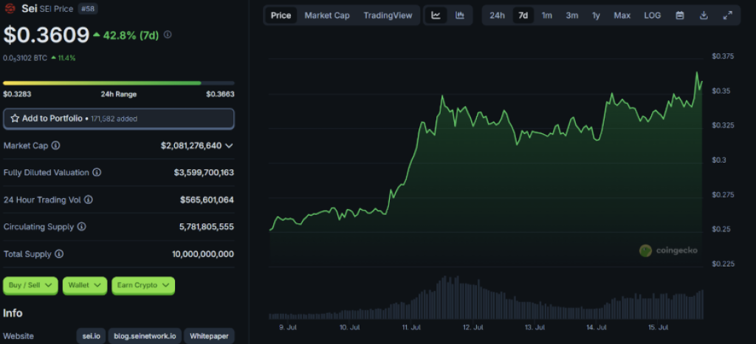Viewport: 756px width, 344px height.
Task: Open the Buy / Sell dropdown
Action: 30,285
